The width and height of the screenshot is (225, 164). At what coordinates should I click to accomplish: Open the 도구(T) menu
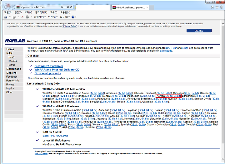pos(54,12)
